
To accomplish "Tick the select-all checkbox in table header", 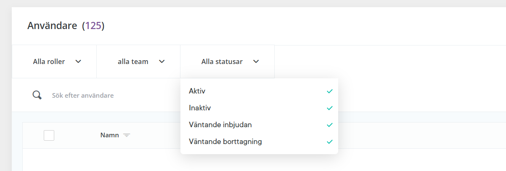I will (49, 135).
